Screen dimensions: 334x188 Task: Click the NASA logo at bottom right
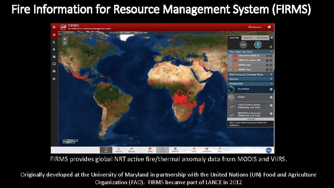269,150
